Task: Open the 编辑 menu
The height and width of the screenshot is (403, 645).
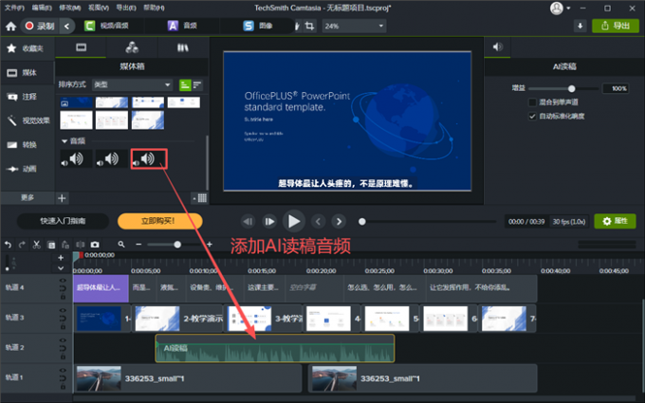Action: coord(42,8)
